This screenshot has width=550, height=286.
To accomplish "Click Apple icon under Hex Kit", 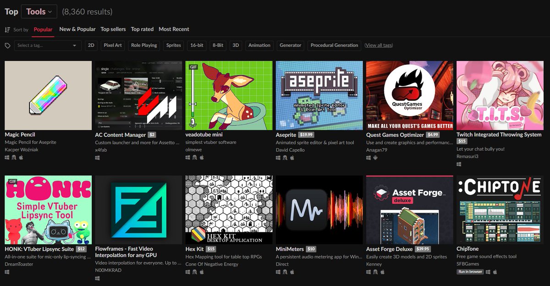I will (x=201, y=271).
